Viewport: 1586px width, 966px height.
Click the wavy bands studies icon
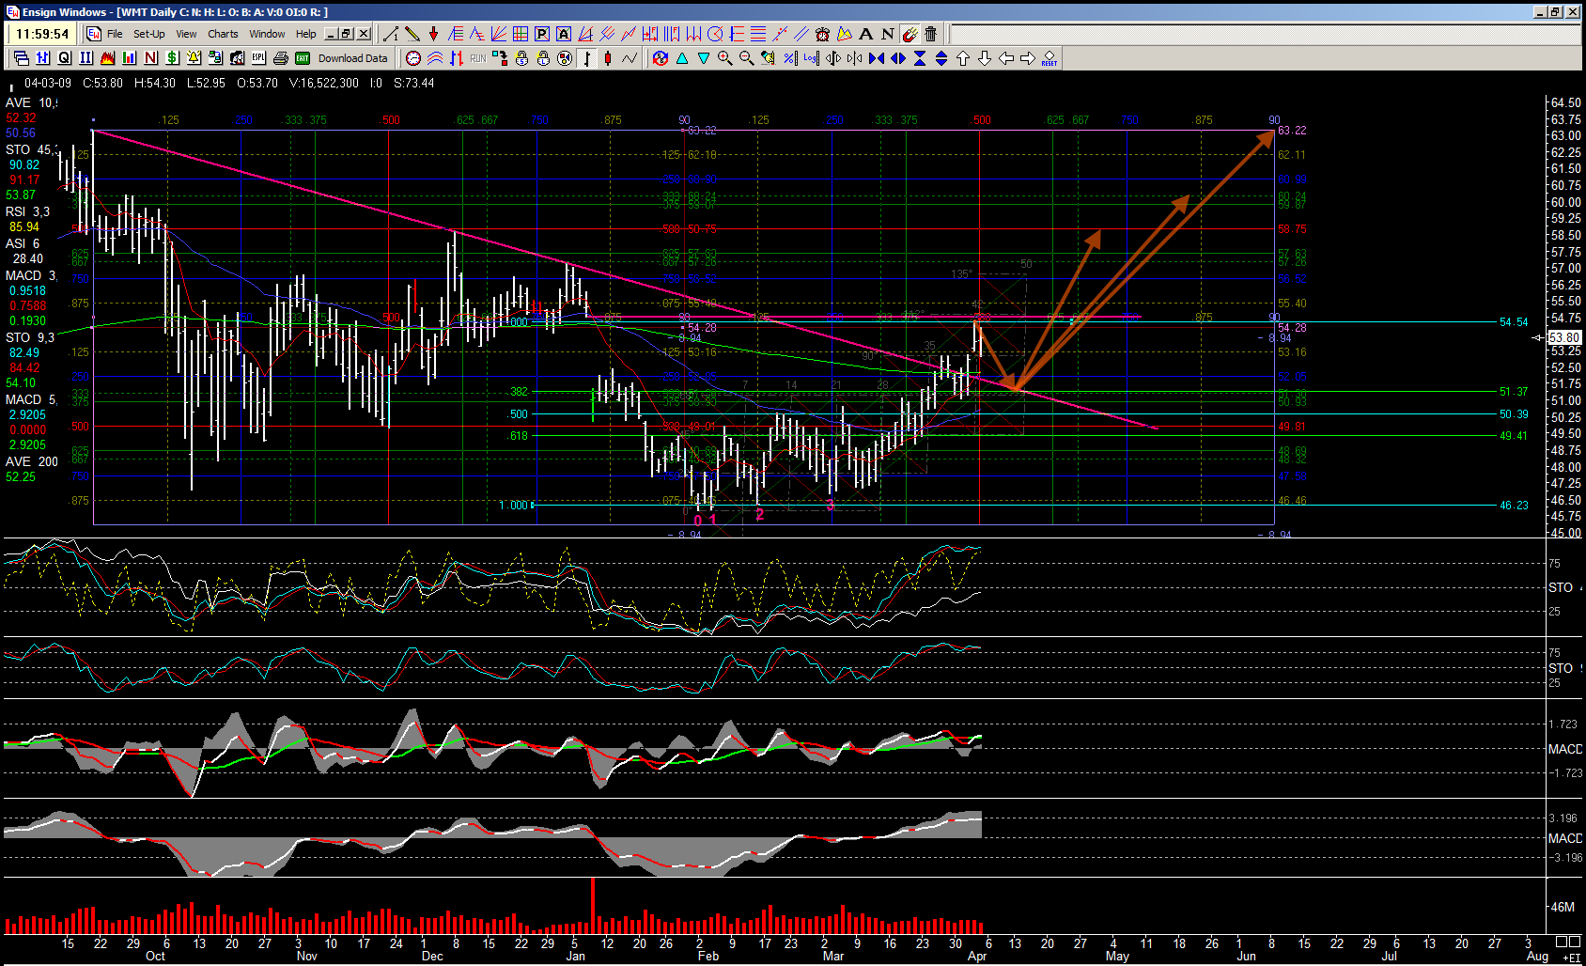pyautogui.click(x=435, y=58)
